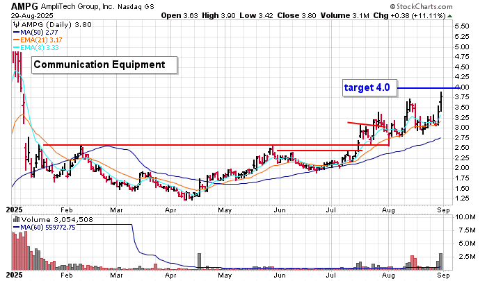Click the AMPG ticker symbol title
This screenshot has width=487, height=281.
point(25,6)
